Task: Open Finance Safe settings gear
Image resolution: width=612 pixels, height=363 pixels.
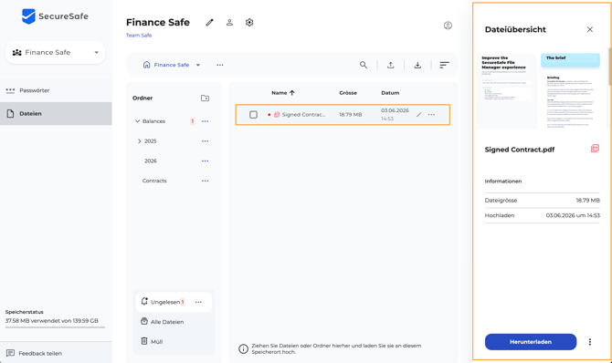Action: pos(249,23)
